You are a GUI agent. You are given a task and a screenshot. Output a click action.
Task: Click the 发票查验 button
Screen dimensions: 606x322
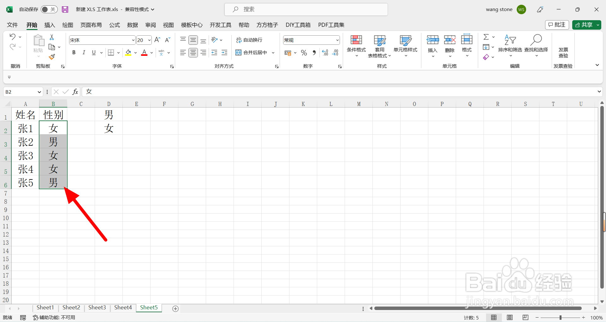[x=563, y=52]
